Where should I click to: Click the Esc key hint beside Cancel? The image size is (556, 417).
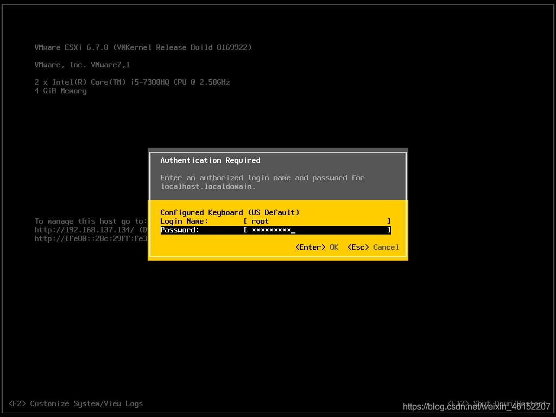click(358, 247)
